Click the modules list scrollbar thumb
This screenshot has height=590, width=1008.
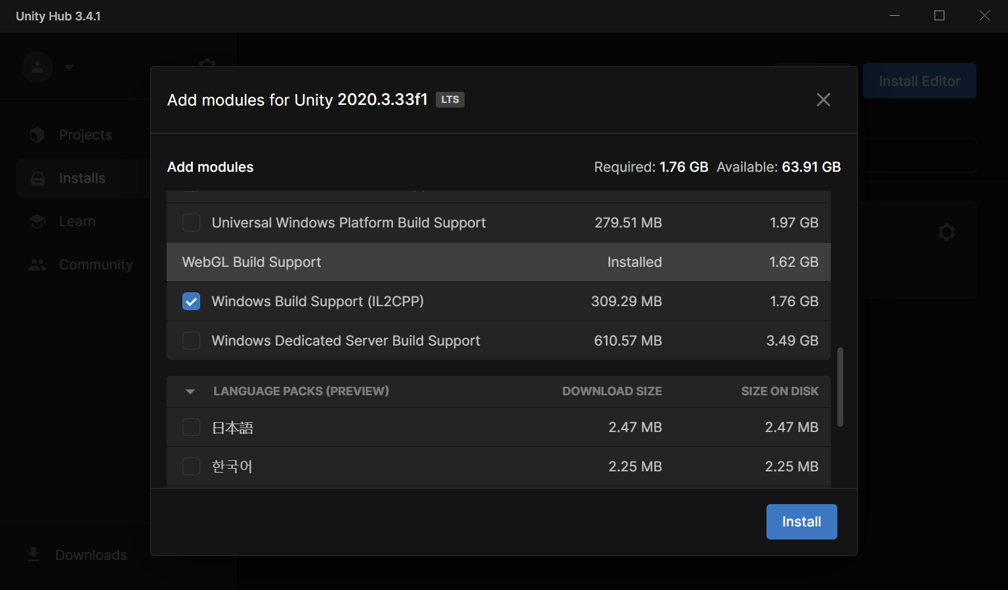click(840, 387)
